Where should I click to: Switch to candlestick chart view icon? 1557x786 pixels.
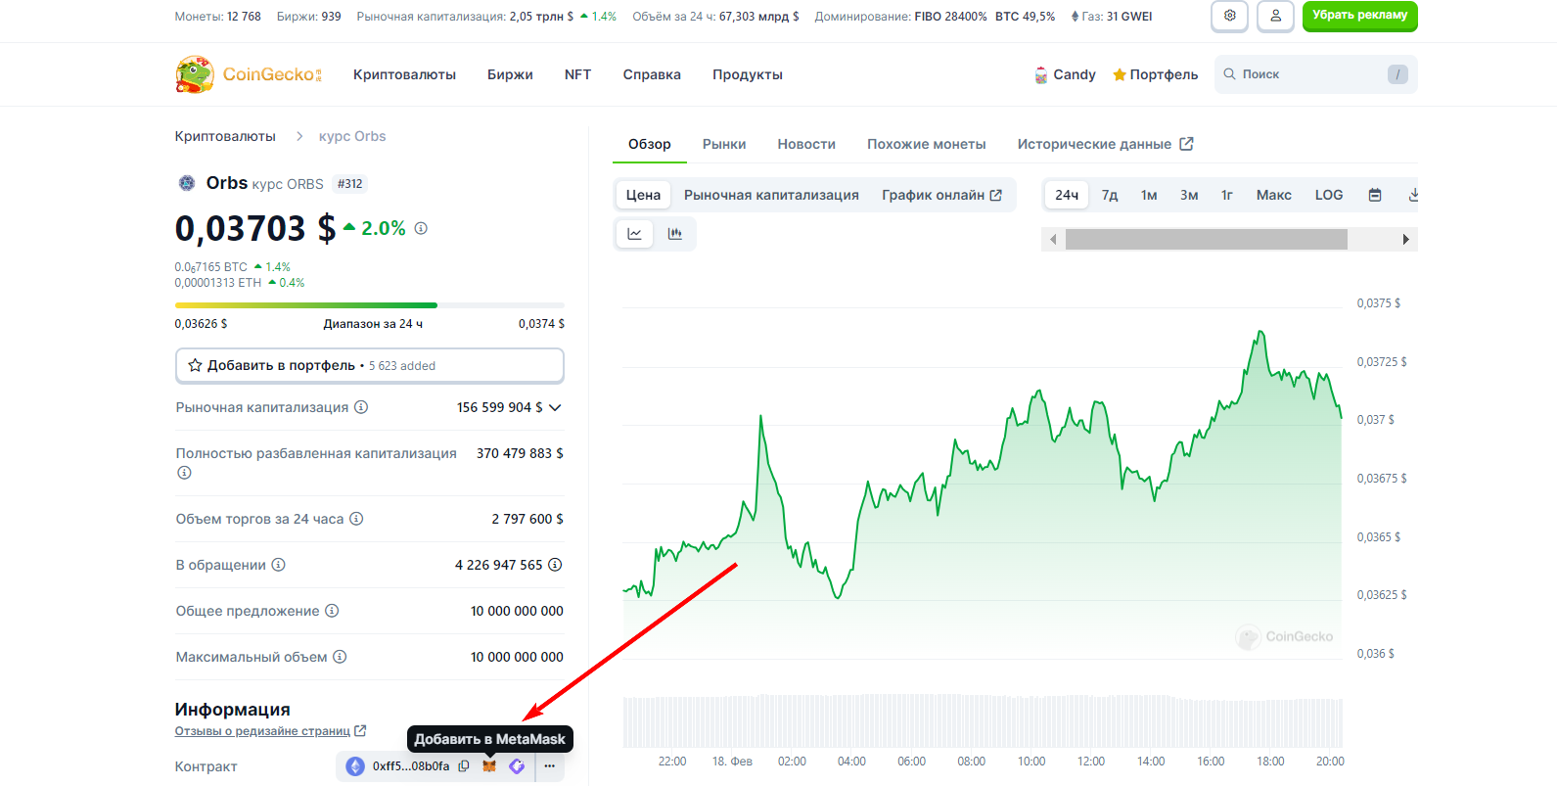click(x=675, y=234)
